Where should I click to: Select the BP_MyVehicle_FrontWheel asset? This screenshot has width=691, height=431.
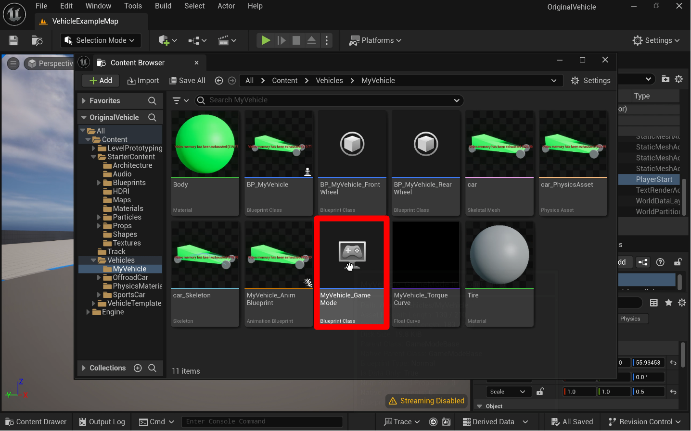pyautogui.click(x=352, y=163)
